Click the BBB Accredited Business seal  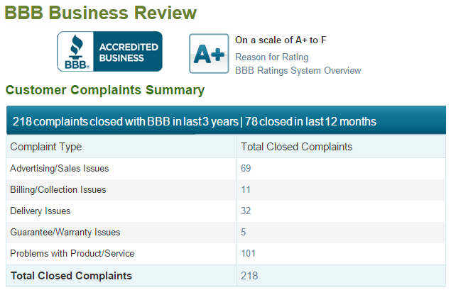pyautogui.click(x=109, y=51)
